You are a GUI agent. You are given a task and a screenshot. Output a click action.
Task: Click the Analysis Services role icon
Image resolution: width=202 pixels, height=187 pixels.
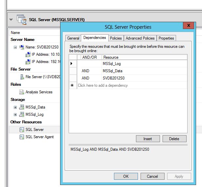(x=22, y=92)
